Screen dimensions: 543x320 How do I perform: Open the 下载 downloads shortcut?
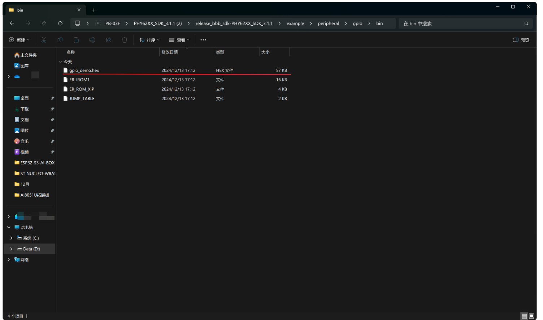[x=21, y=109]
